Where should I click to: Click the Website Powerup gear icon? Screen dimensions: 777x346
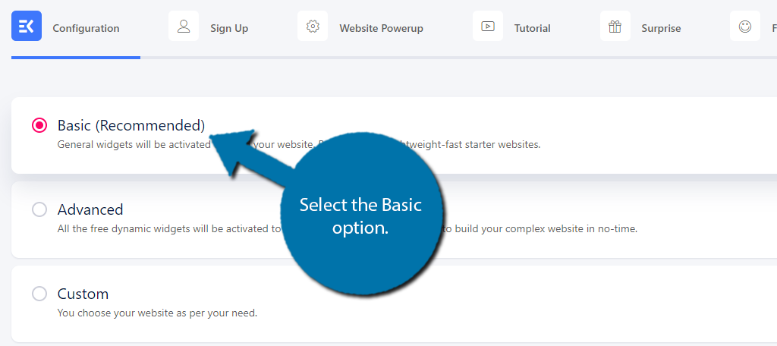[x=313, y=26]
